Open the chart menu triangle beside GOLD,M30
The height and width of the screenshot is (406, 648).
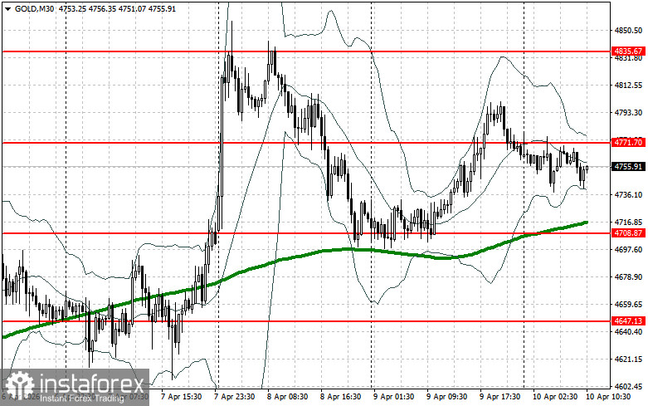(7, 8)
